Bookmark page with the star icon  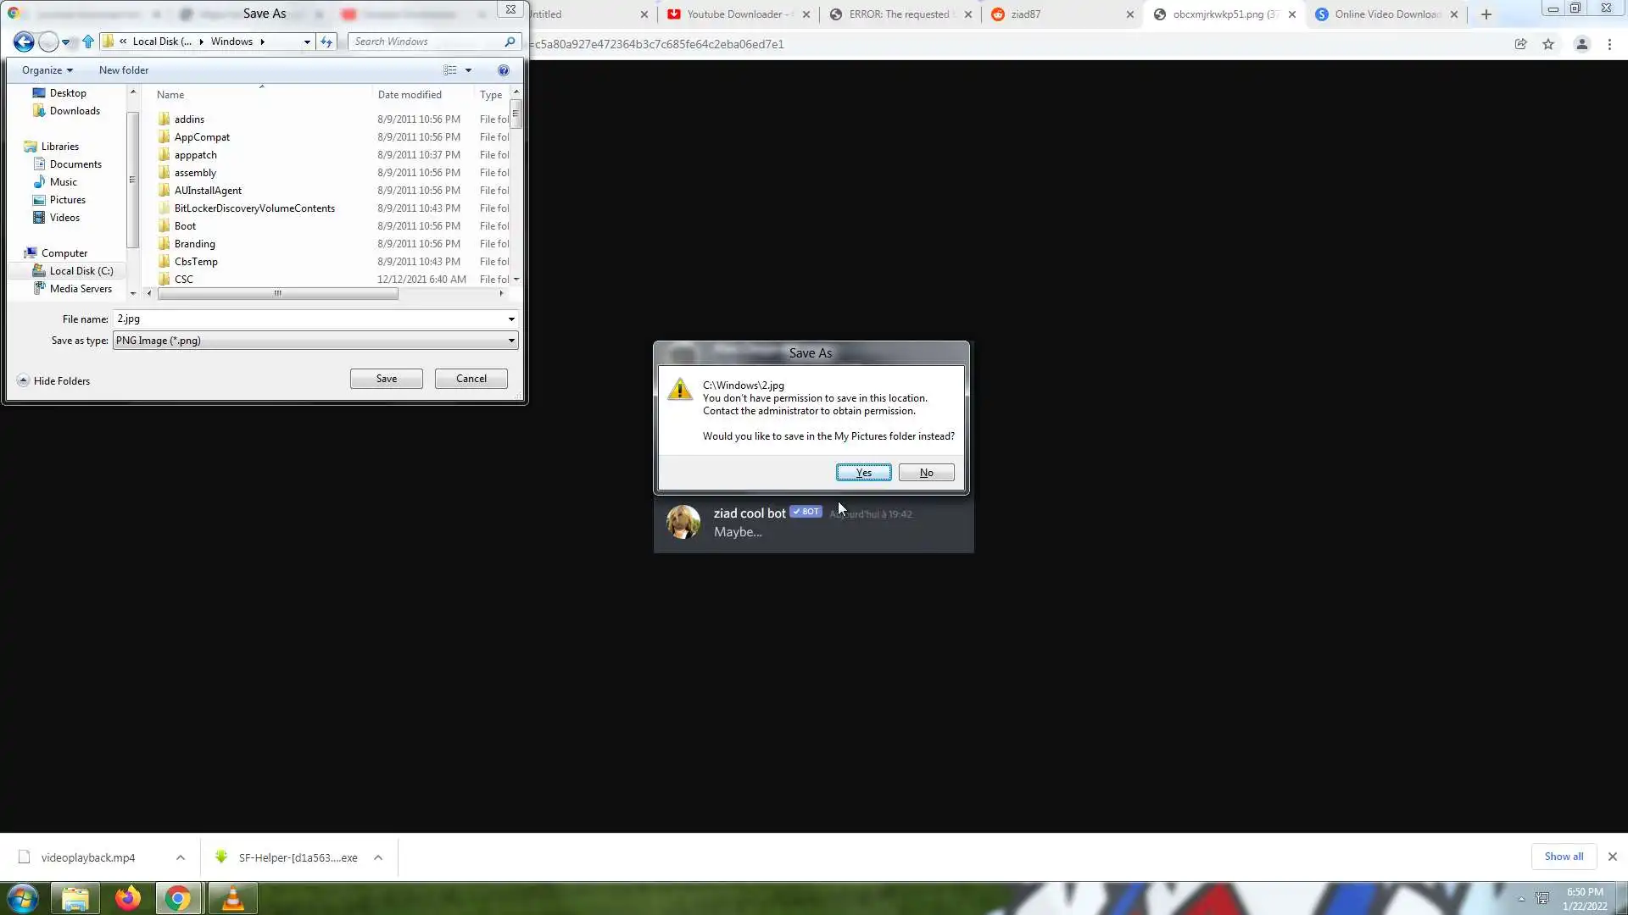pos(1548,44)
